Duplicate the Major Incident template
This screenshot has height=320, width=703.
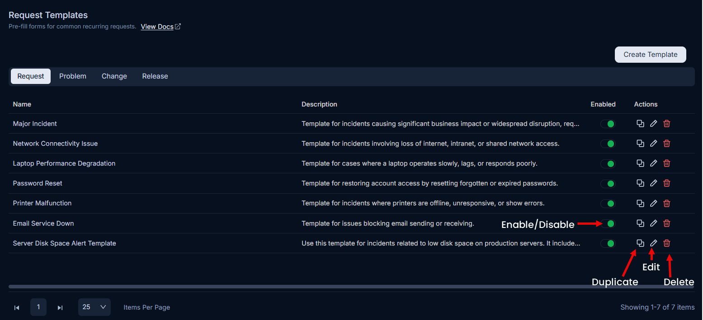pos(640,124)
